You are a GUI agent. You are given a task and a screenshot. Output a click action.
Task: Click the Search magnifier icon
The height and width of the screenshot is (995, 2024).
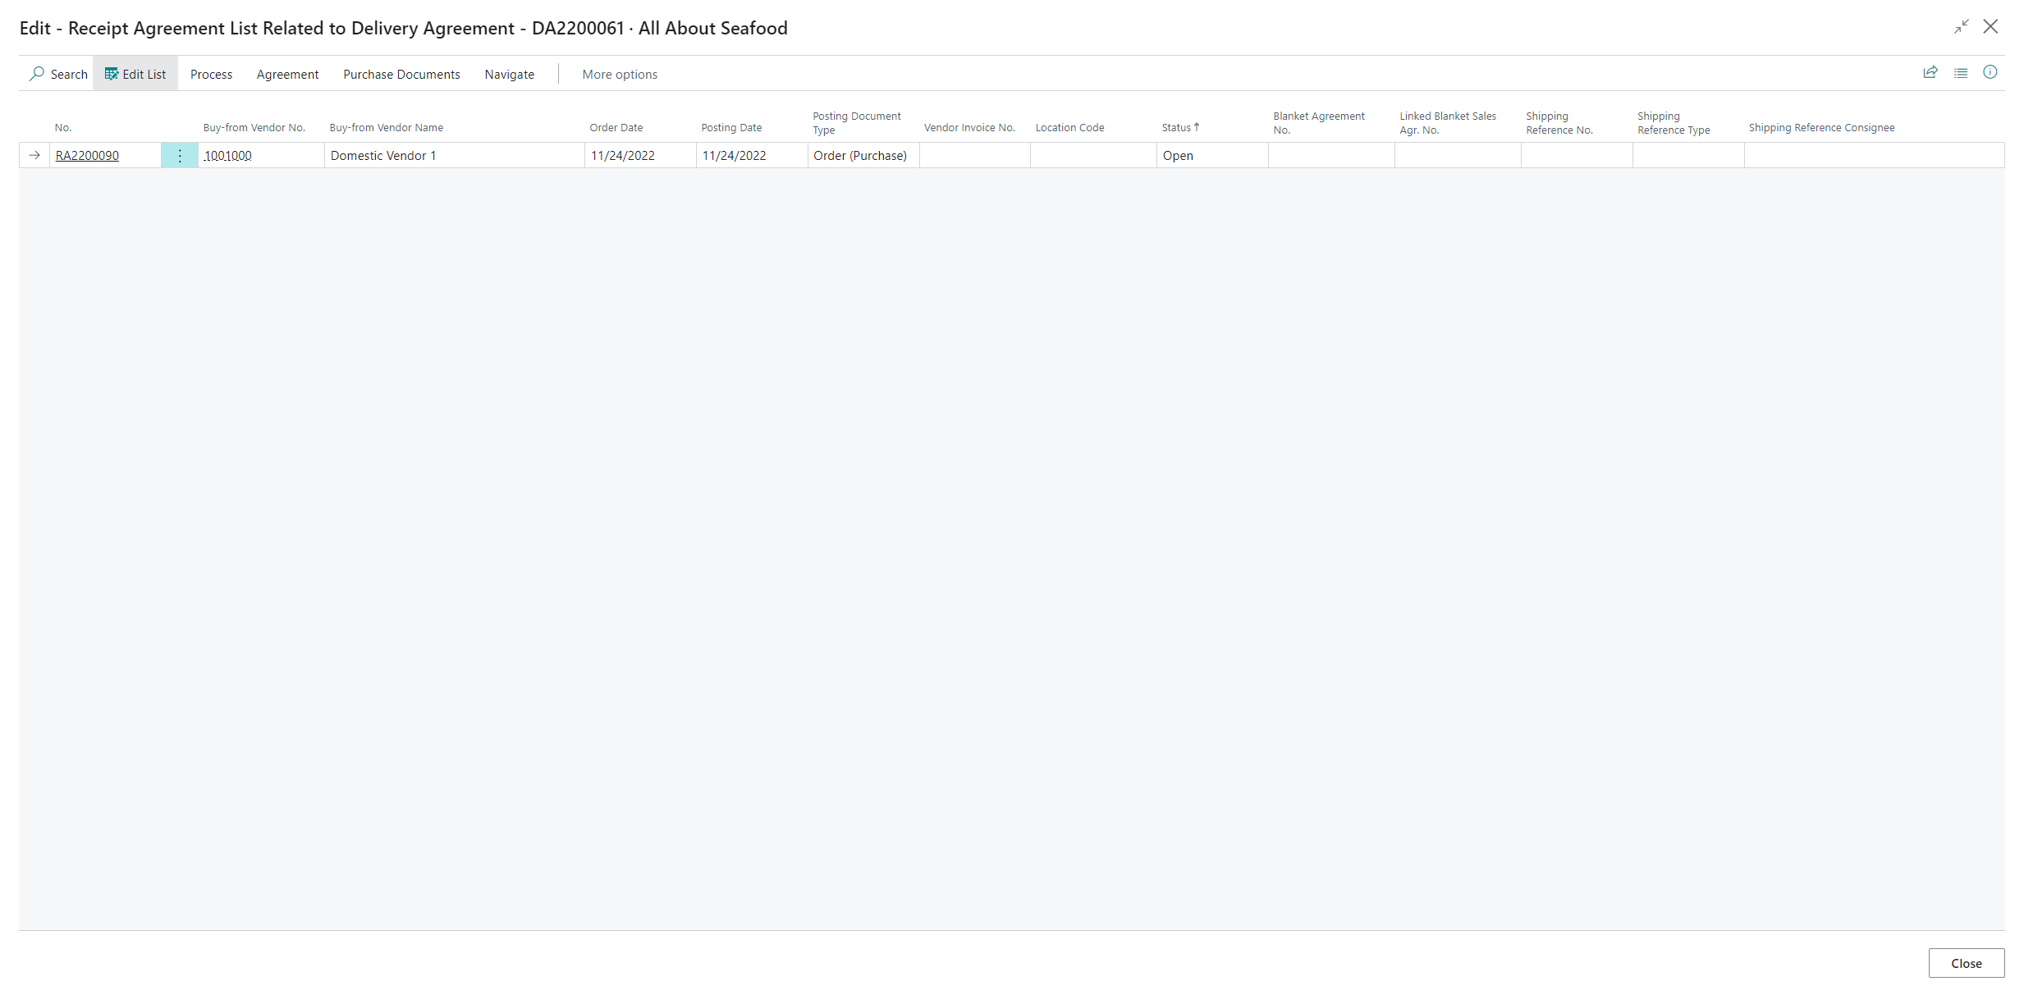pos(37,74)
